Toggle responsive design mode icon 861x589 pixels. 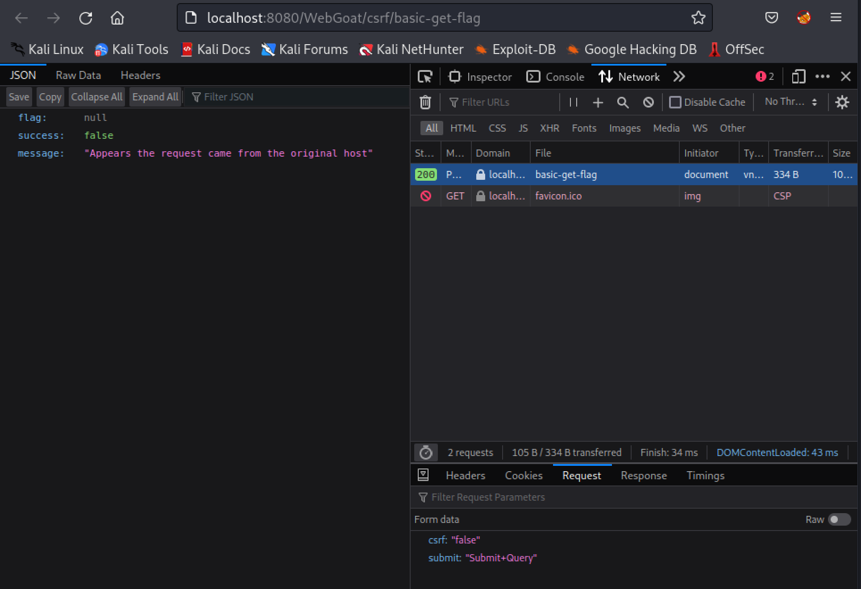point(799,77)
